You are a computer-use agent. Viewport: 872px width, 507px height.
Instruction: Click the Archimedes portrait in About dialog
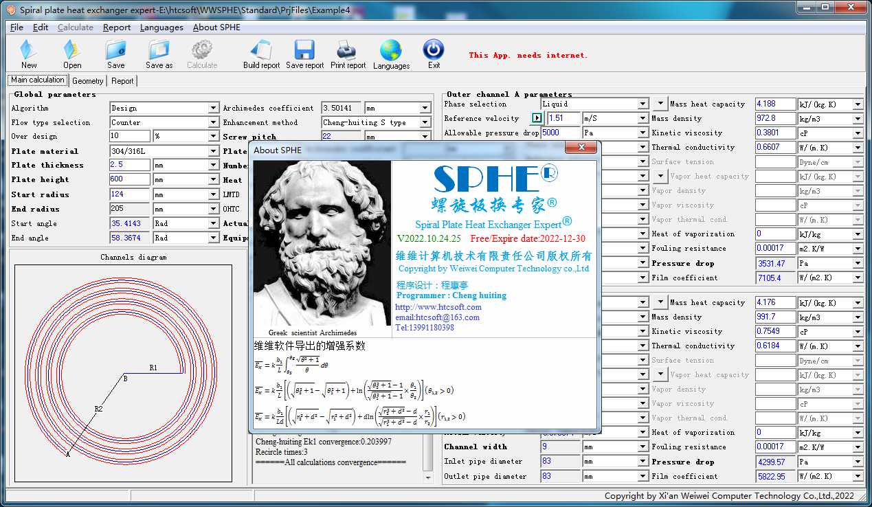coord(322,243)
